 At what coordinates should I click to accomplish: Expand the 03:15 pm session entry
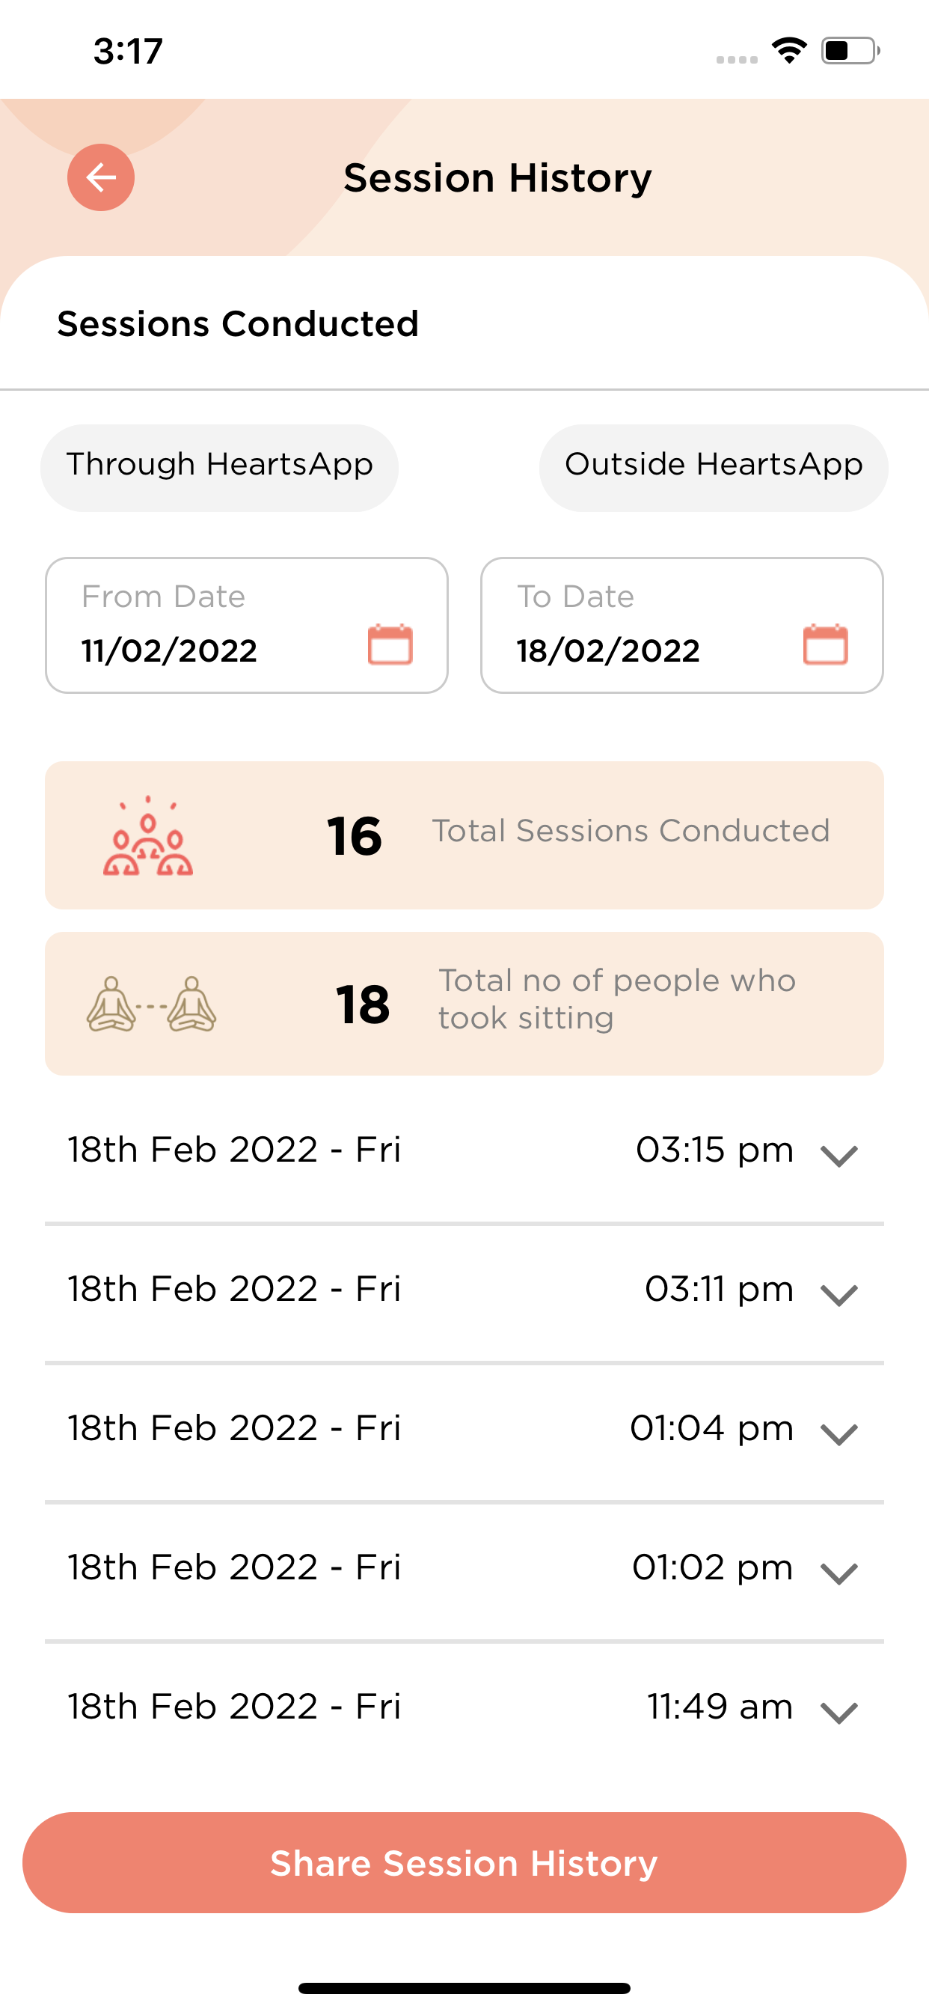pos(839,1154)
